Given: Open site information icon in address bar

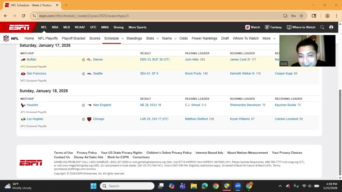Looking at the screenshot, I should (x=34, y=16).
